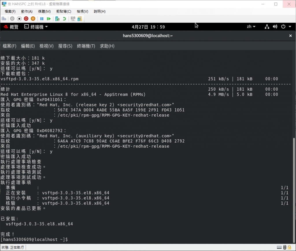Image resolution: width=296 pixels, height=251 pixels.
Task: Open the 動作(A) menu
Action: 27,12
